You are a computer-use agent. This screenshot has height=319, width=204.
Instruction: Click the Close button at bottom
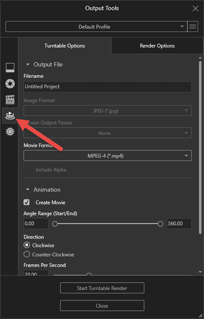point(102,306)
